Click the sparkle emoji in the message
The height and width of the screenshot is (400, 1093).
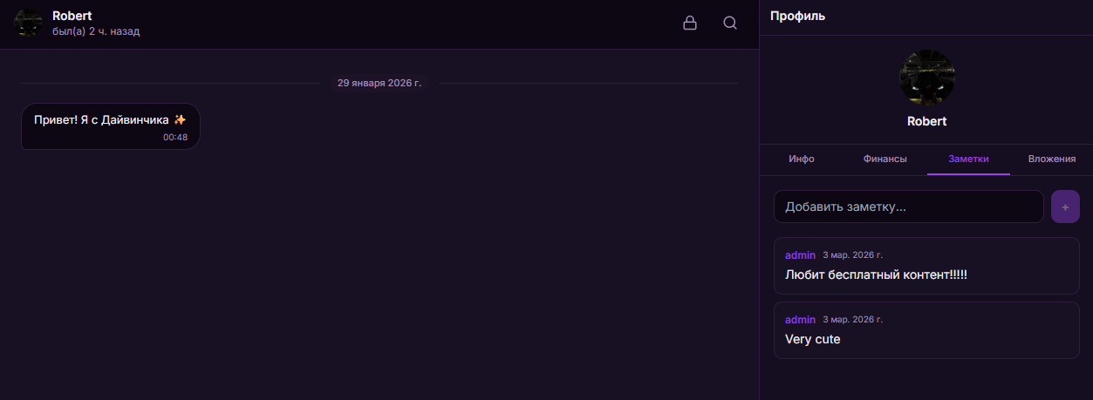pyautogui.click(x=180, y=119)
